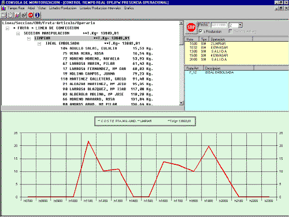The height and width of the screenshot is (217, 289).
Task: Click the tree scrollbar up arrow
Action: point(181,23)
